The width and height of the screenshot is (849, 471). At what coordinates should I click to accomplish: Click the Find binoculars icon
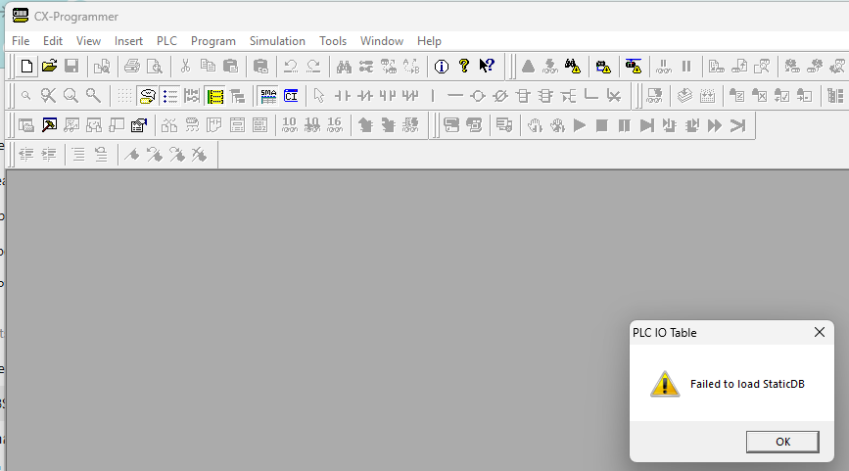[x=344, y=67]
